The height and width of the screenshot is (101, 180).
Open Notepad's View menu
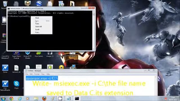pyautogui.click(x=43, y=74)
